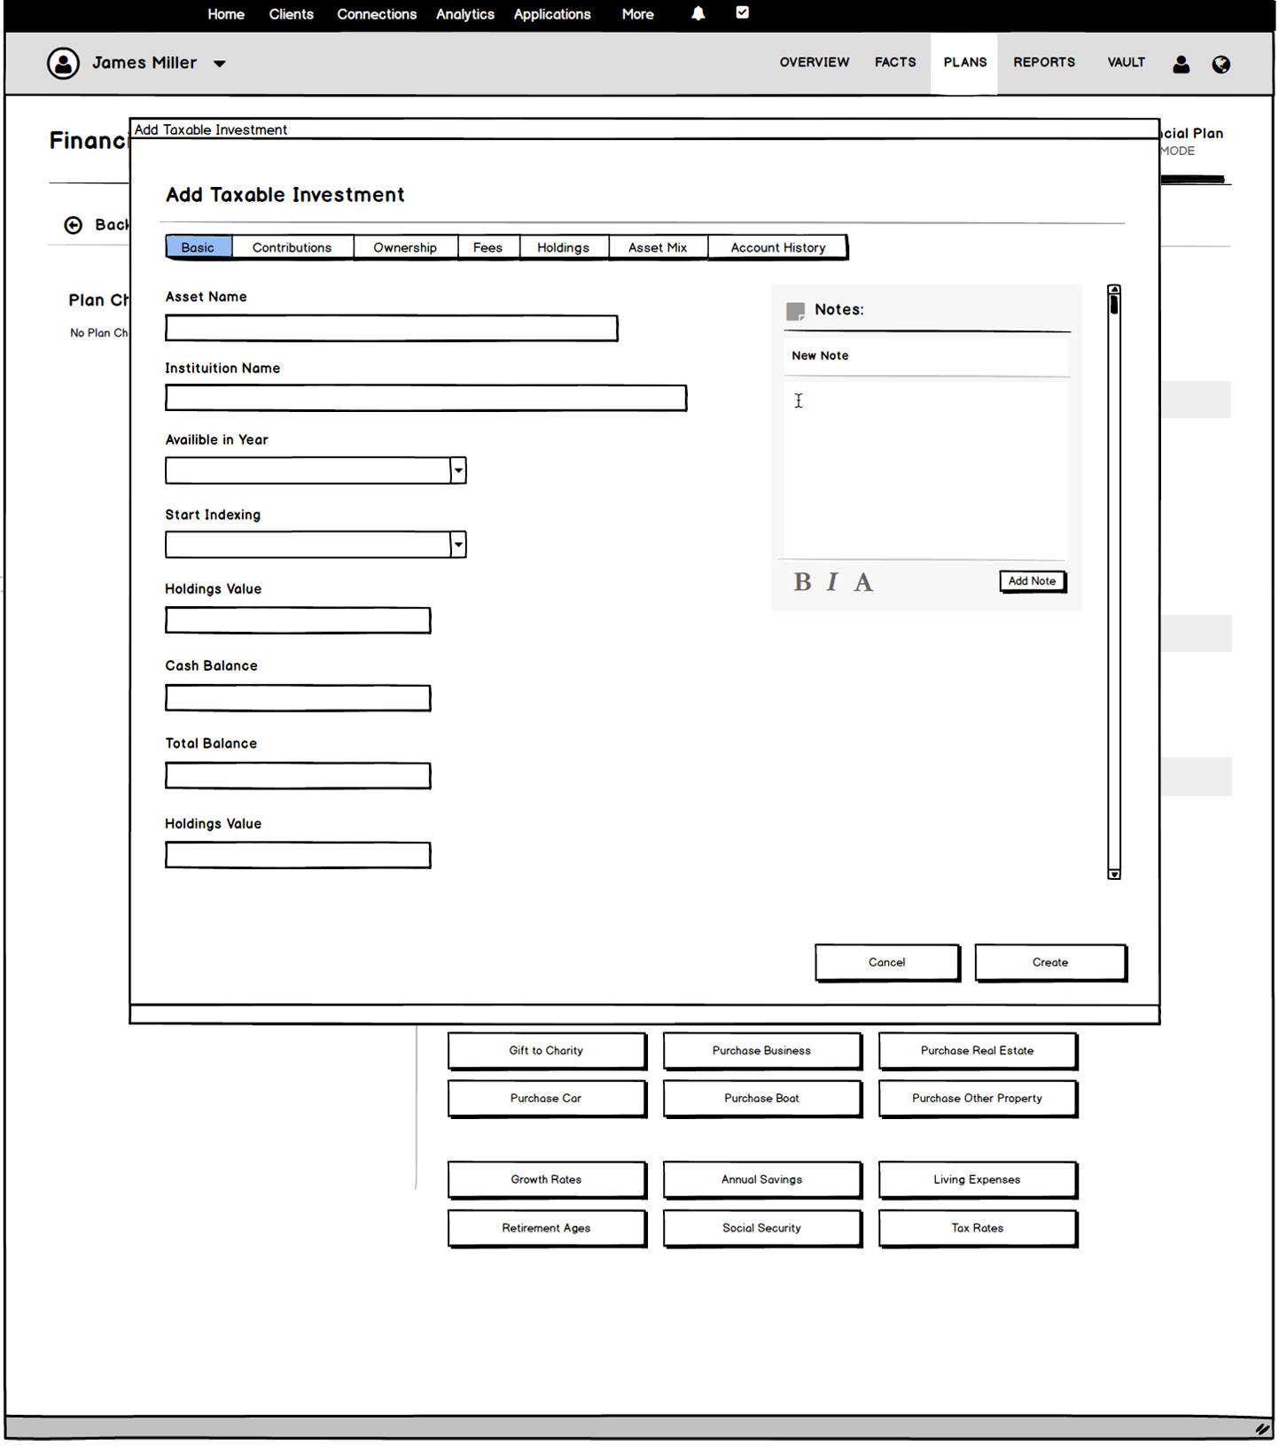
Task: Open the Applications menu item
Action: [x=552, y=14]
